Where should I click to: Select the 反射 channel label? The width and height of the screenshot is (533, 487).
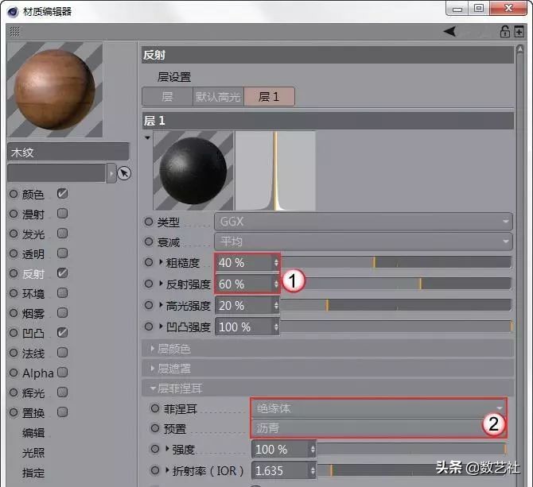(33, 274)
